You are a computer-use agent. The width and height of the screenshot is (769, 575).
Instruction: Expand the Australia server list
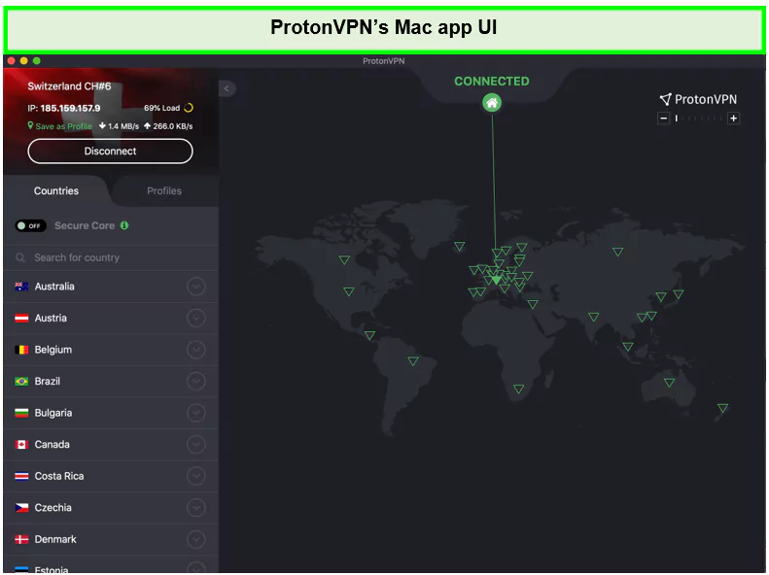click(x=195, y=287)
